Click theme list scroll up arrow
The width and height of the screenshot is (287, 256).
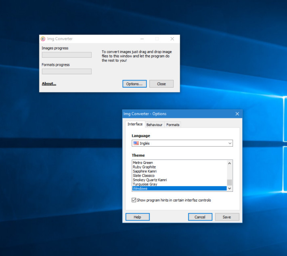[230, 163]
